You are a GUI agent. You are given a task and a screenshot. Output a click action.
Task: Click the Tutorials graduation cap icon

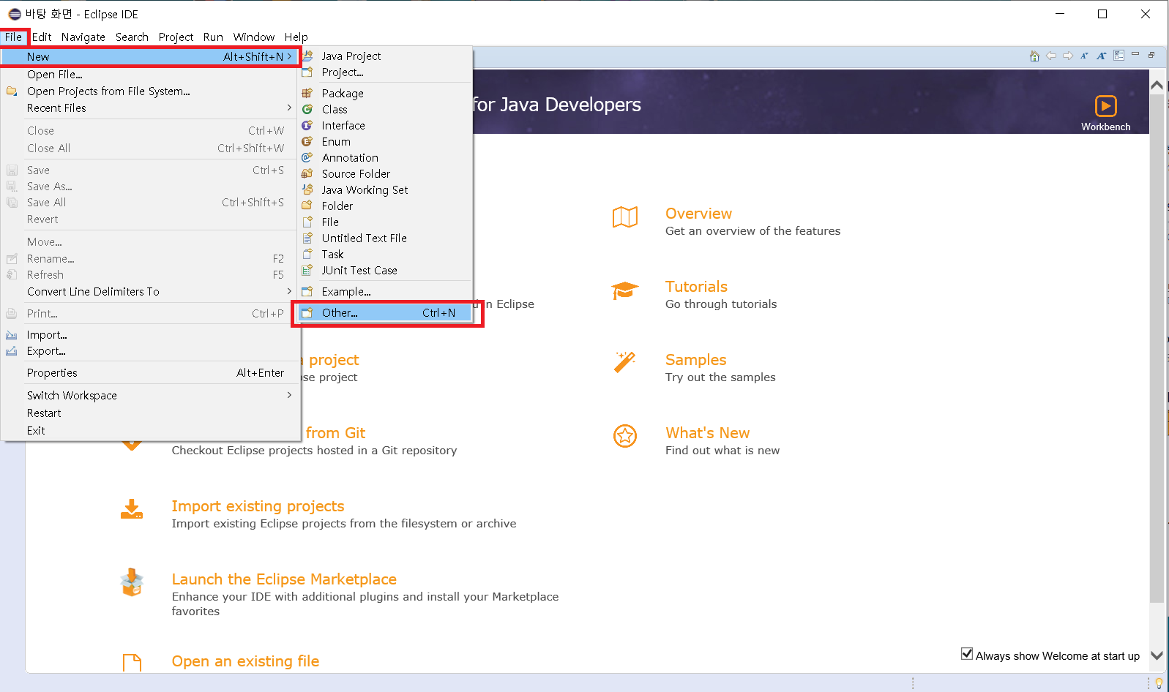[x=625, y=290]
